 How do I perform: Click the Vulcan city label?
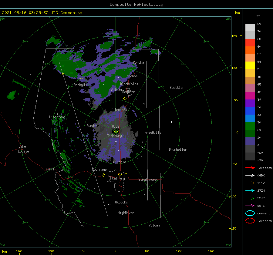[x=154, y=225]
